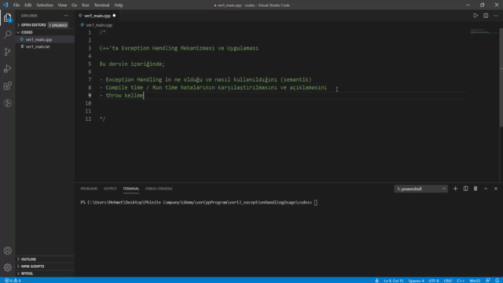Screen dimensions: 503x283
Task: Switch to the Output panel tab
Action: (x=110, y=189)
